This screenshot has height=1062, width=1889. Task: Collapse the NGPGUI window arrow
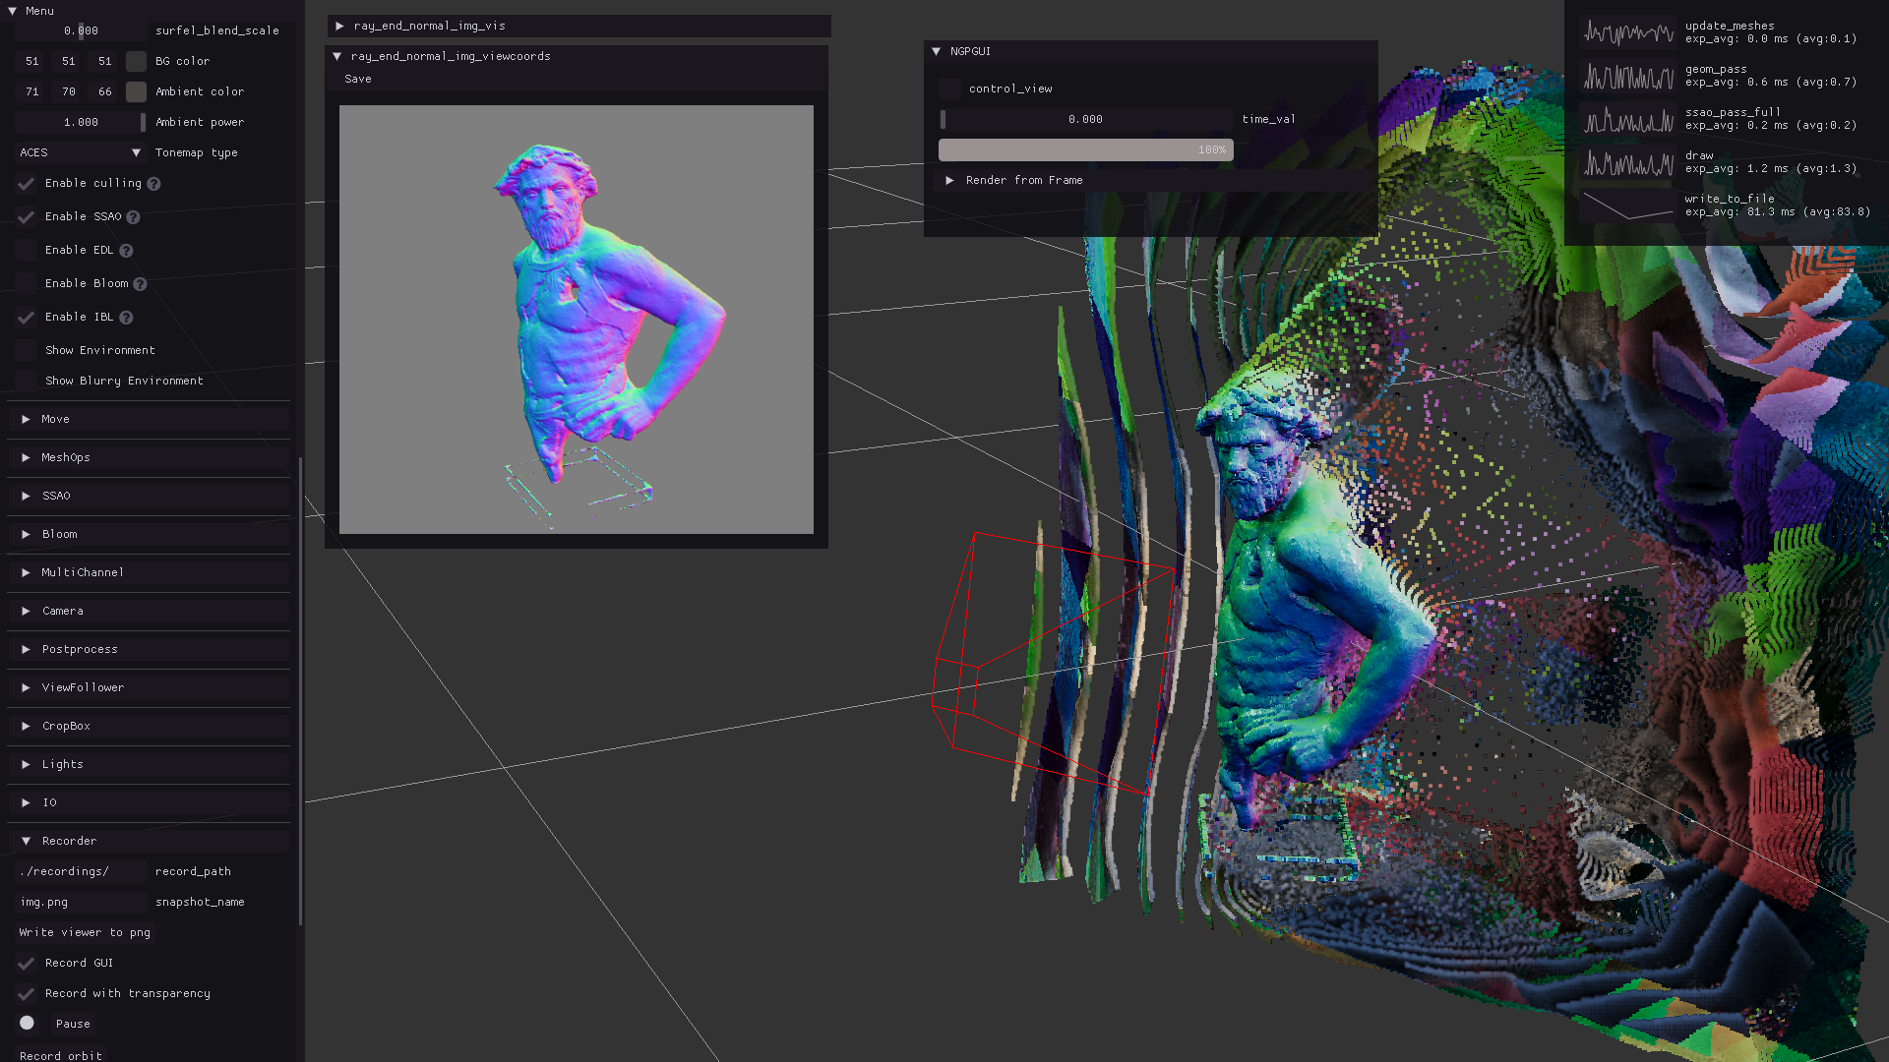coord(937,51)
